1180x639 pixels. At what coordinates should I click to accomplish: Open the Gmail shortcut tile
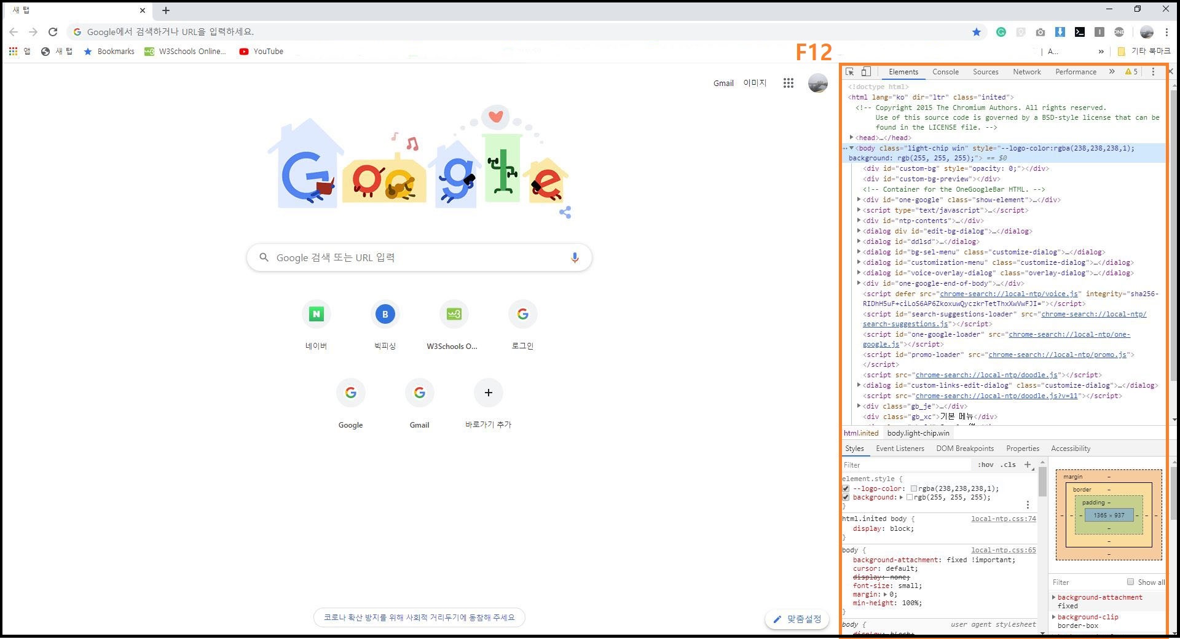tap(420, 393)
